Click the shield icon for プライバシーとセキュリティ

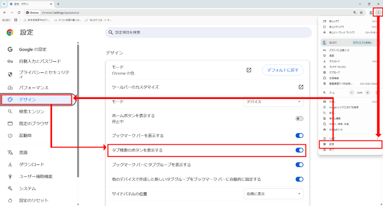tap(10, 75)
